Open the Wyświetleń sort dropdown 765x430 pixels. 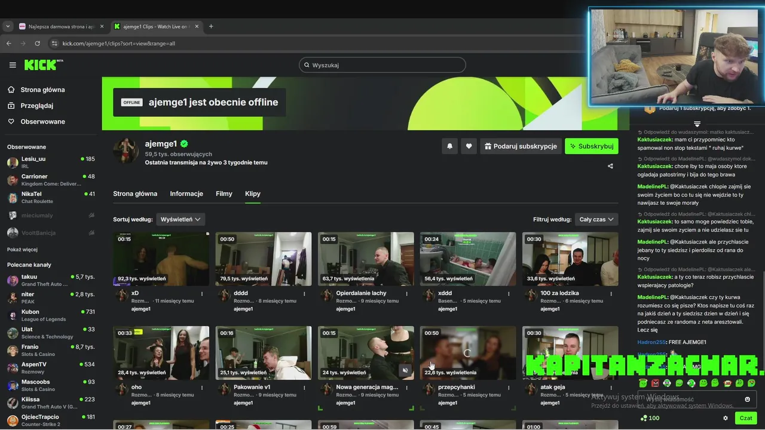(x=180, y=219)
